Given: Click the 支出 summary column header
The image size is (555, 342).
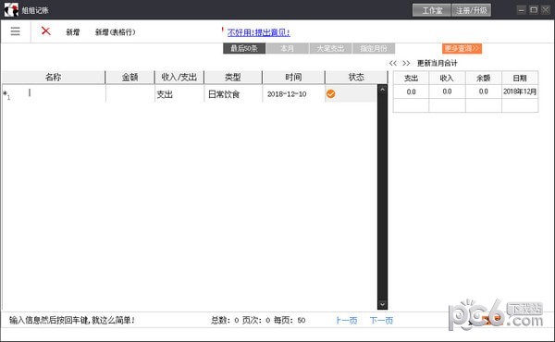Looking at the screenshot, I should tap(411, 78).
